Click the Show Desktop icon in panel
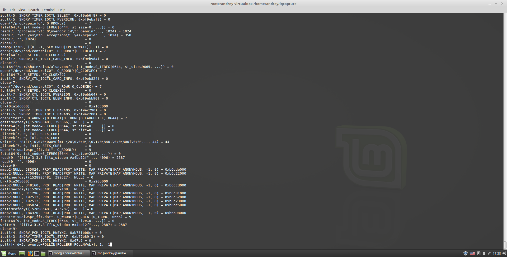 (22, 253)
